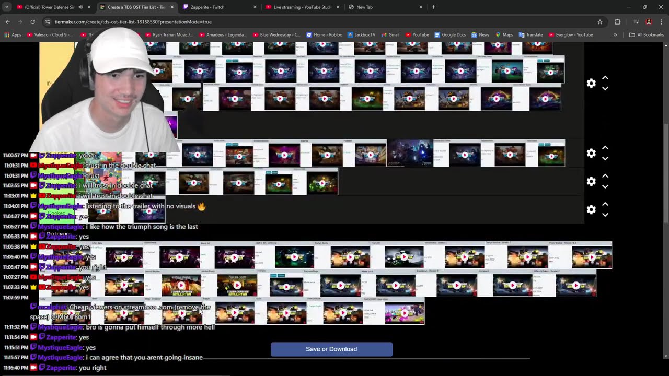Open the News bookmark
Screen dimensions: 669x376
(x=480, y=35)
